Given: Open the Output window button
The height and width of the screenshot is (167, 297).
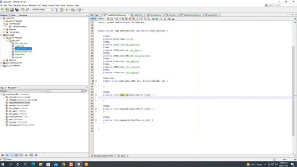Looking at the screenshot, I should (x=7, y=160).
